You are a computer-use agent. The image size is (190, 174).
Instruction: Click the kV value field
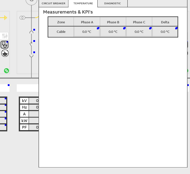34,101
